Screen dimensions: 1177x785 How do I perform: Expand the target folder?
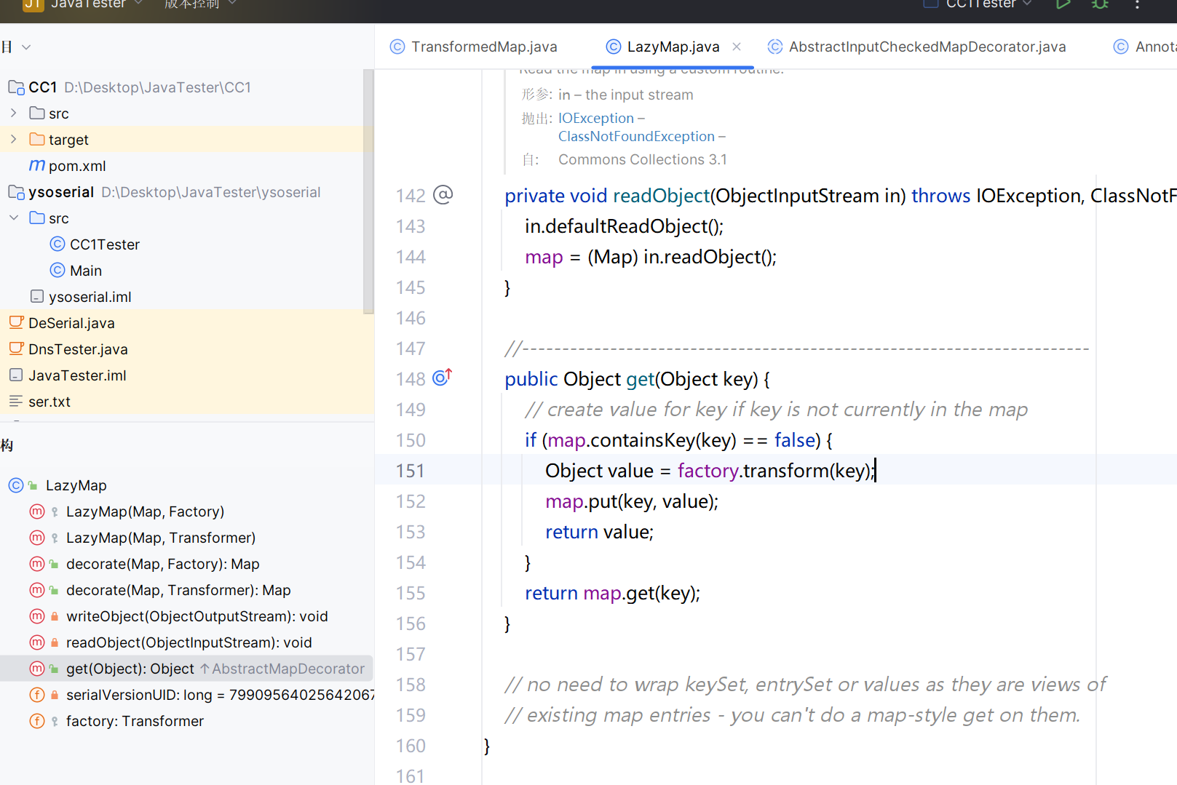(14, 140)
